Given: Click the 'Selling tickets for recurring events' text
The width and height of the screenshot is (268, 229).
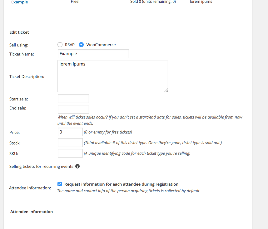Looking at the screenshot, I should [x=41, y=166].
